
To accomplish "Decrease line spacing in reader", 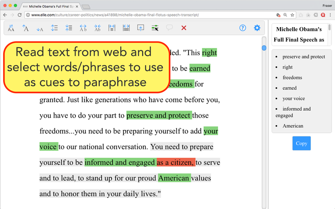I will (69, 28).
